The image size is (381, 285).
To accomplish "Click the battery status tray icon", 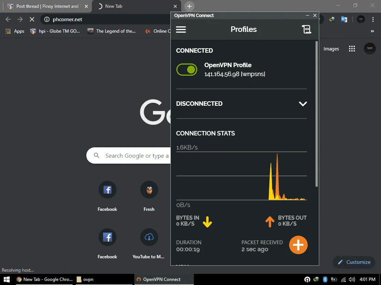I will [x=334, y=279].
